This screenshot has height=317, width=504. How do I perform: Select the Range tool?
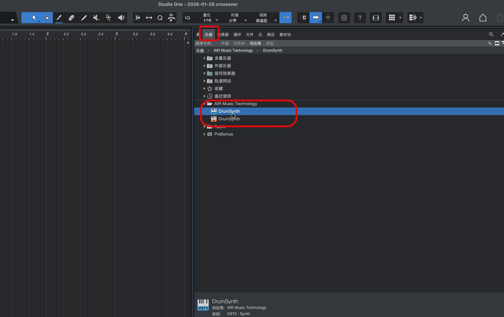pyautogui.click(x=47, y=18)
